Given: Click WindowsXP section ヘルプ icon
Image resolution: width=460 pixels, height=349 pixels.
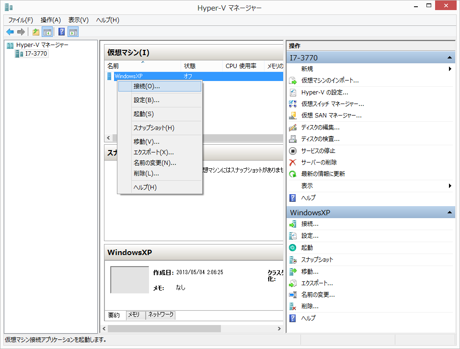Looking at the screenshot, I should click(x=293, y=318).
